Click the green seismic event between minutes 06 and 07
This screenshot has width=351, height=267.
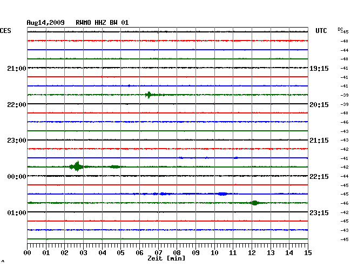[148, 95]
